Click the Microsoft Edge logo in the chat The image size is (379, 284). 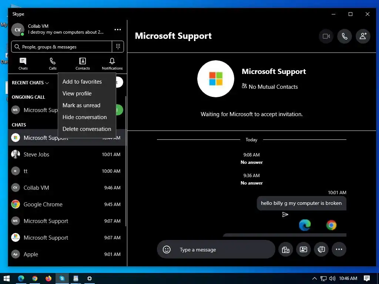coord(305,225)
